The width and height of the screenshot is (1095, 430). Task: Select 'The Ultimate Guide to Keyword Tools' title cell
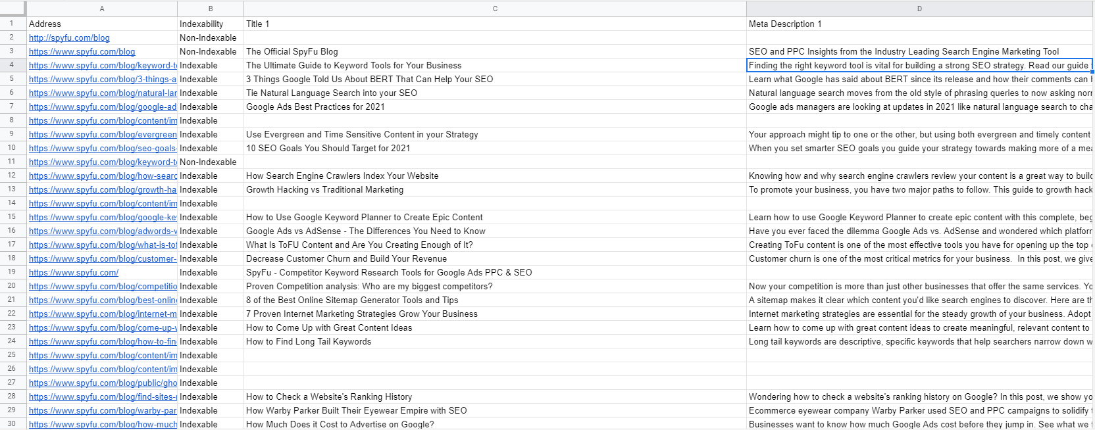(495, 65)
